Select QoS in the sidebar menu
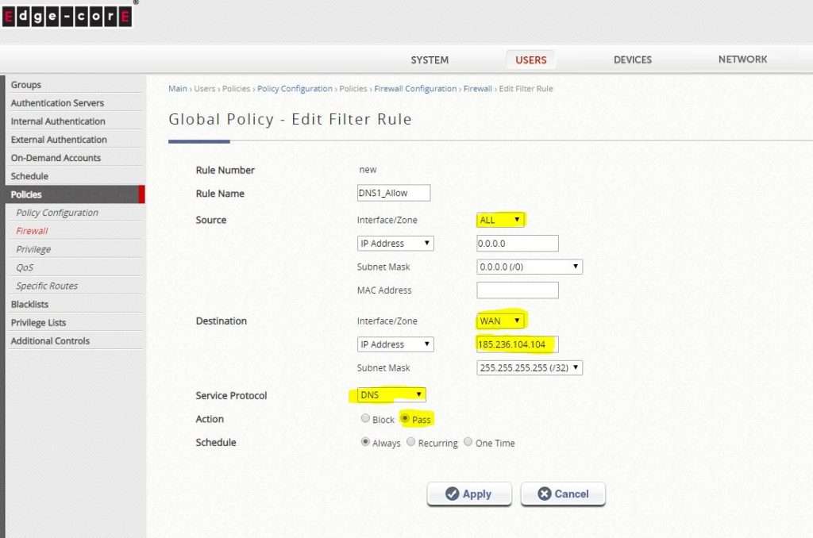 [x=26, y=267]
